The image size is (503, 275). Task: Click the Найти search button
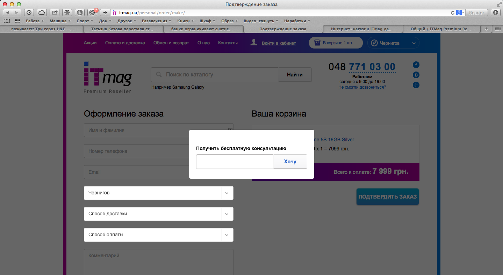(x=295, y=74)
